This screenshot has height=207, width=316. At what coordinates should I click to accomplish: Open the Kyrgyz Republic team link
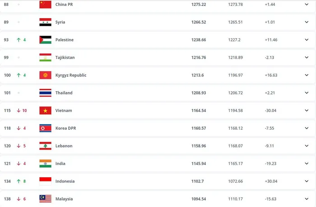(71, 75)
